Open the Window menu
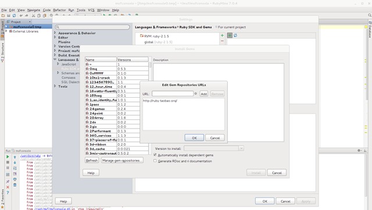 coord(103,10)
